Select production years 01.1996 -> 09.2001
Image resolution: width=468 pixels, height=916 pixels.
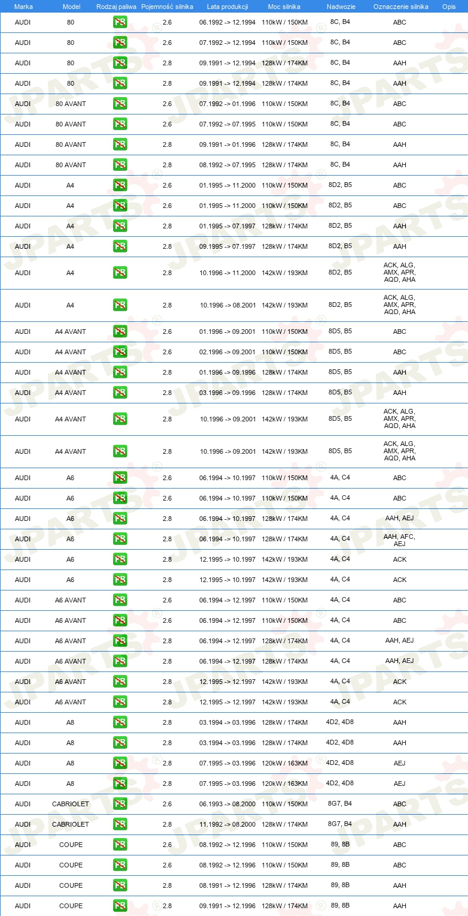(x=227, y=332)
